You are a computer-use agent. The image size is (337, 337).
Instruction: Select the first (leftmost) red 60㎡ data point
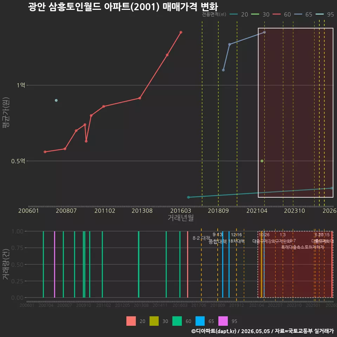[45, 152]
